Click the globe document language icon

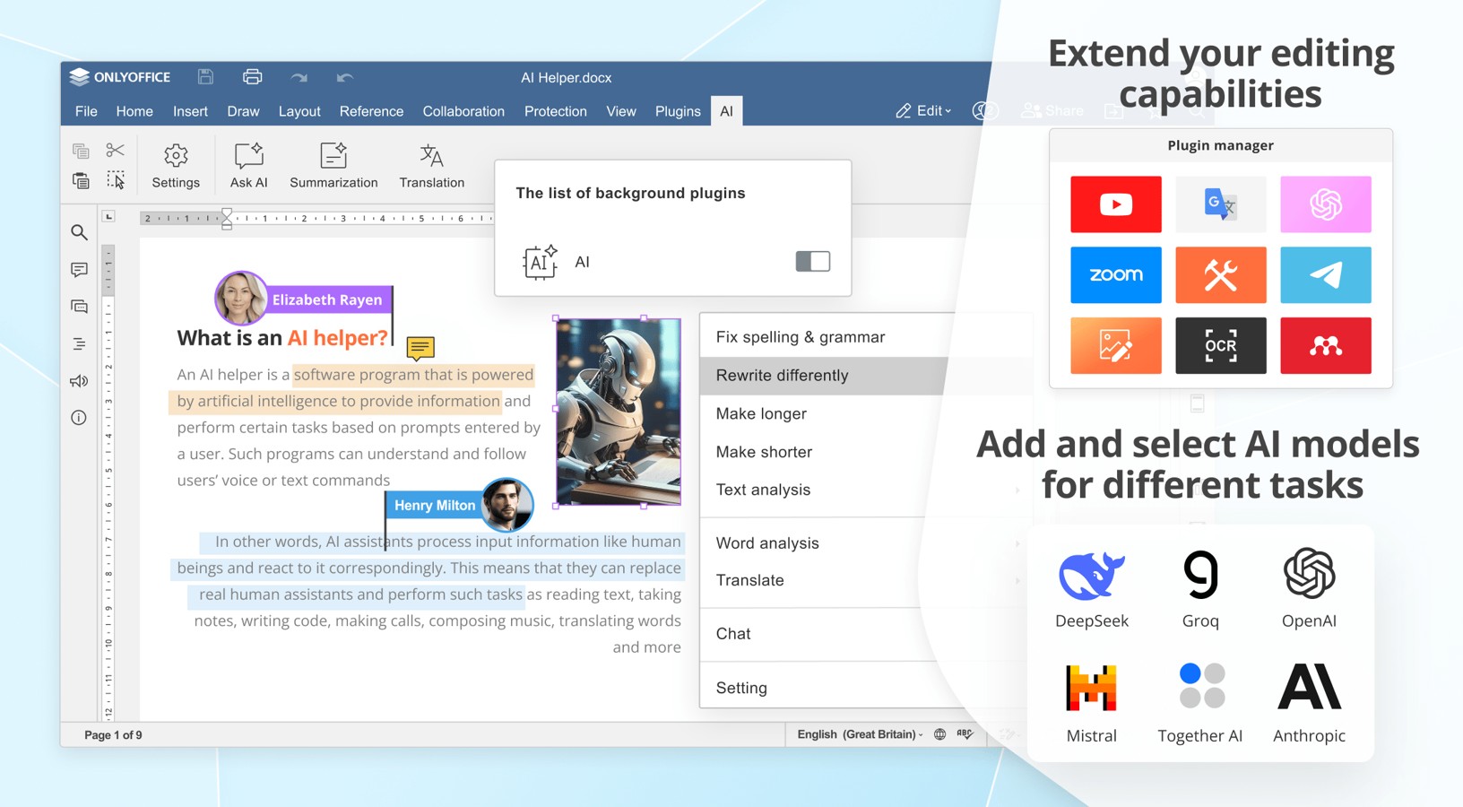point(939,734)
